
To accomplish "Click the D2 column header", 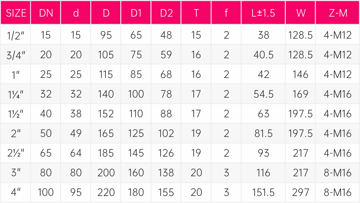I will coord(166,13).
